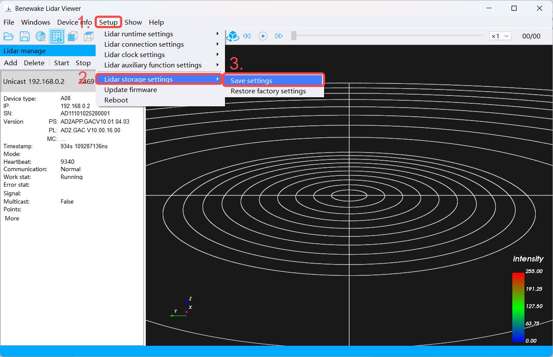The width and height of the screenshot is (553, 357).
Task: Click the fast-forward playback button
Action: [279, 36]
